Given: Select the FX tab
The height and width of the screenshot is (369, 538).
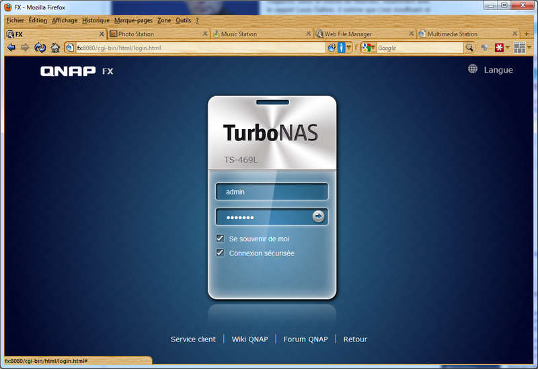Looking at the screenshot, I should tap(56, 34).
